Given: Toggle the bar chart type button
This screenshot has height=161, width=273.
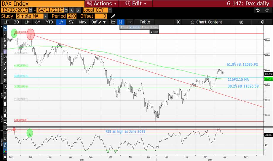Looking at the screenshot, I should pyautogui.click(x=121, y=22).
